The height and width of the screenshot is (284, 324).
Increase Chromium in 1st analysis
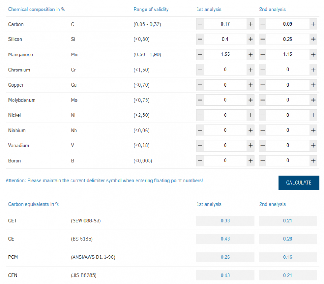[250, 70]
